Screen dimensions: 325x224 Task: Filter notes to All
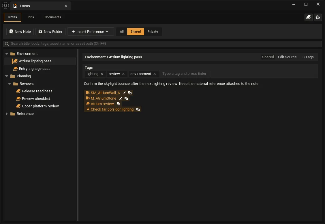pyautogui.click(x=122, y=31)
